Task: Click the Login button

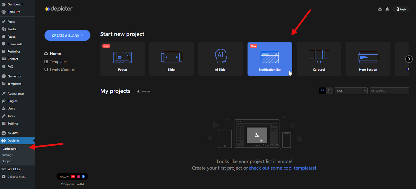Action: tap(401, 9)
